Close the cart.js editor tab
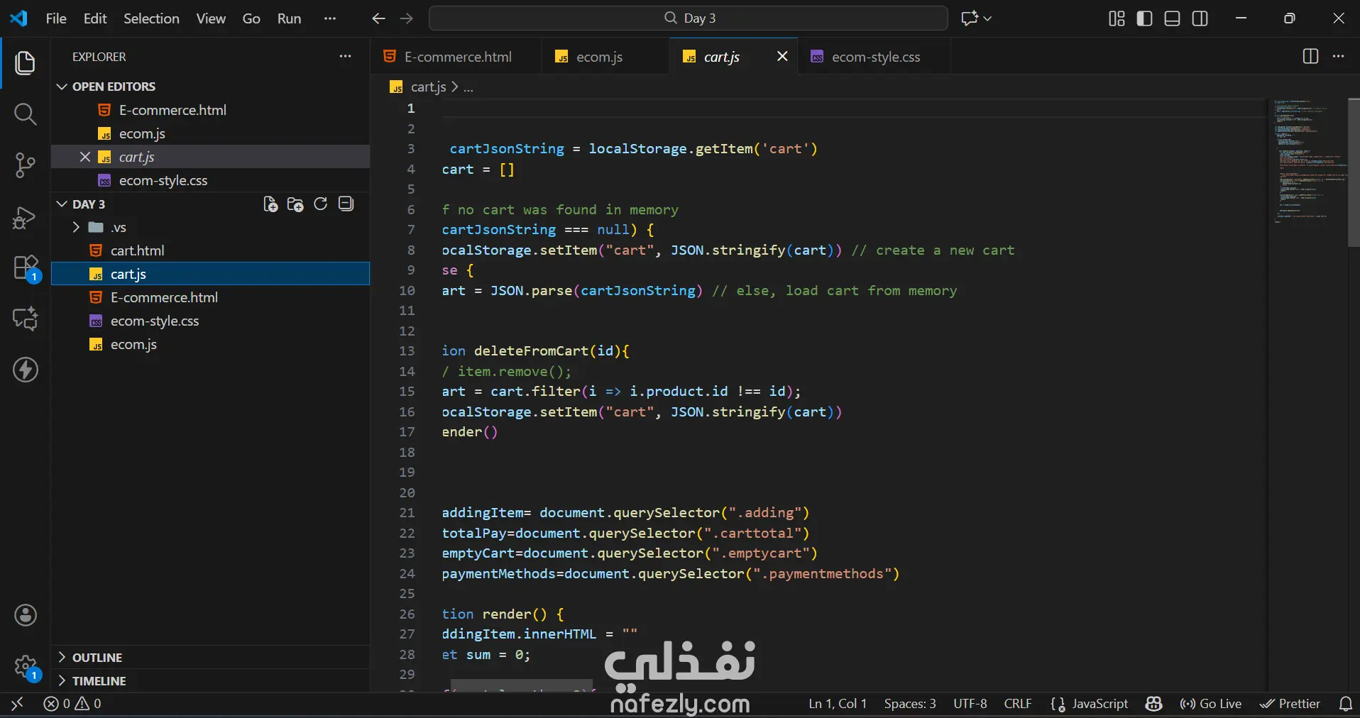Screen dimensions: 1360x718 (x=782, y=56)
